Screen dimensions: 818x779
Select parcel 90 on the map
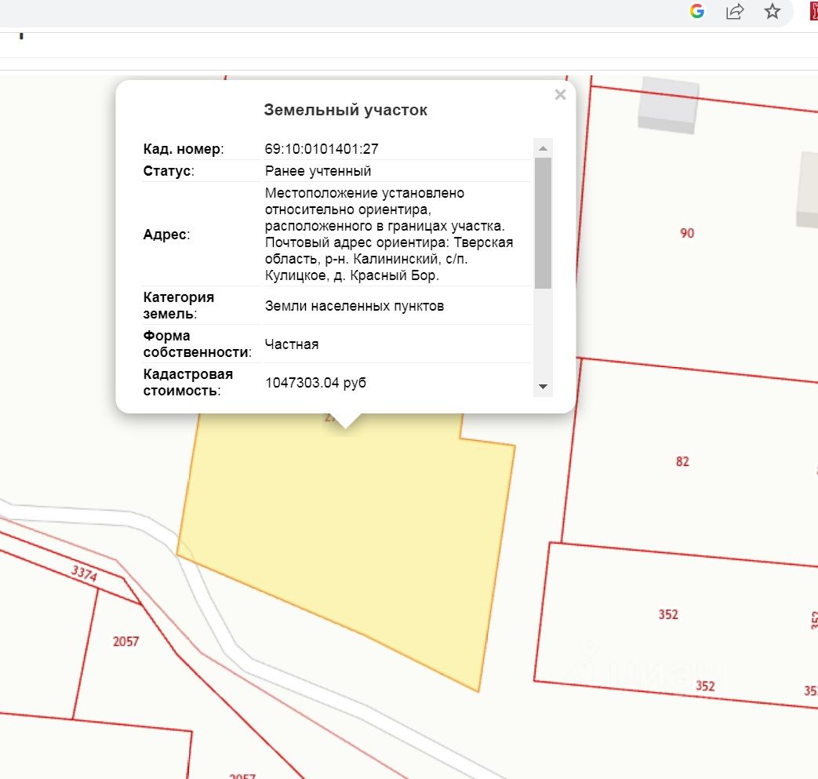[687, 233]
